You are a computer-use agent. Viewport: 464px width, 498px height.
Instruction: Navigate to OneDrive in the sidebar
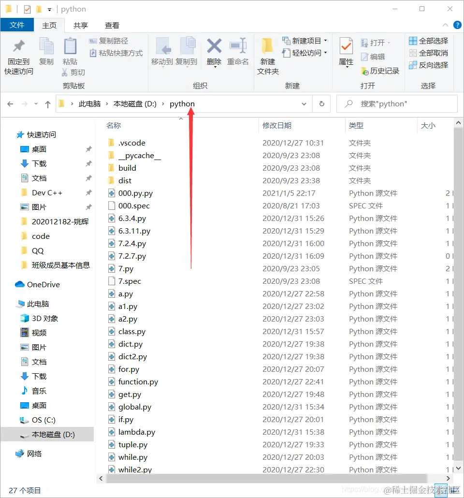(41, 284)
